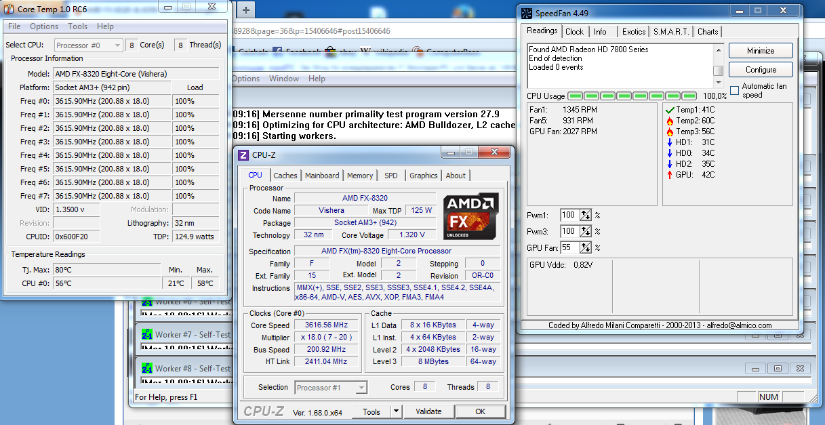Screen dimensions: 825x425
Task: Select the Readings tab in SpeedFan
Action: (542, 31)
